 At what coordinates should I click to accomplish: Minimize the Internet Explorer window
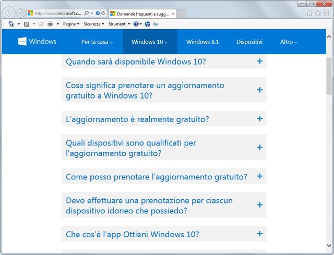pos(302,4)
